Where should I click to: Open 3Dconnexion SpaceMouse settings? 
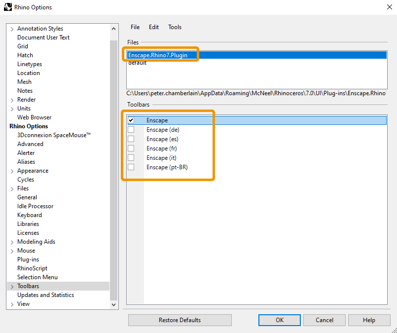tap(54, 135)
